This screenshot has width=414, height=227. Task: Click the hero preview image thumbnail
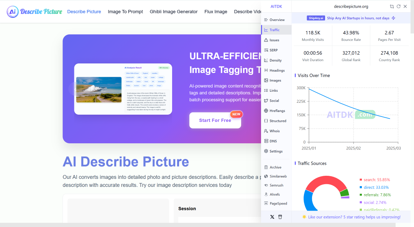(x=99, y=89)
